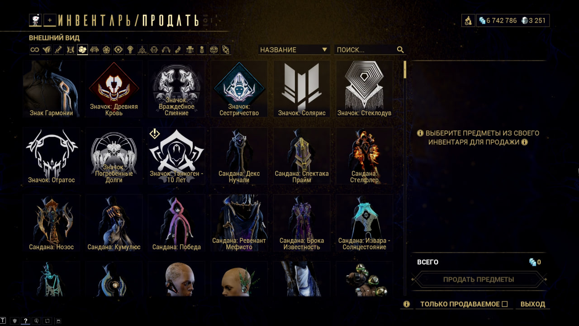Select the infinity 'all items' category filter

pos(34,50)
